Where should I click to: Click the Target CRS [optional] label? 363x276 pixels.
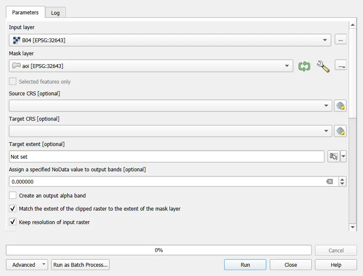pyautogui.click(x=34, y=119)
